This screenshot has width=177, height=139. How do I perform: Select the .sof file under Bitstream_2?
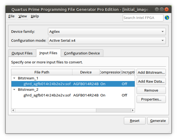[x=47, y=95]
